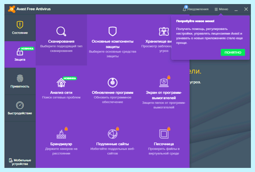
Task: Switch to the Приватность sidebar tab
Action: click(x=20, y=81)
